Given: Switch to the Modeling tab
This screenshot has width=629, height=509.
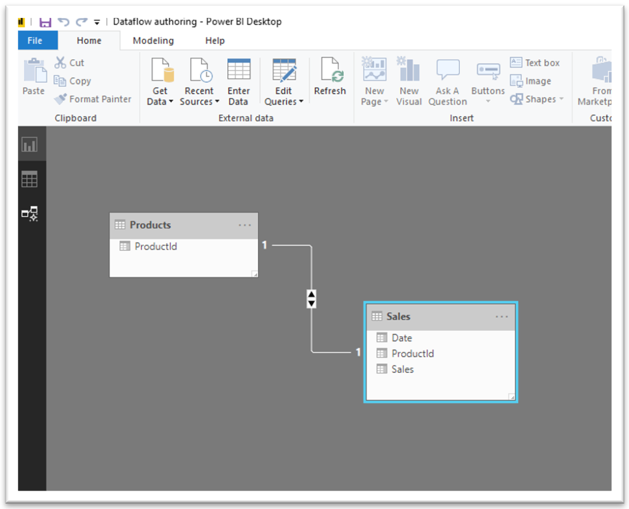Looking at the screenshot, I should pos(152,40).
